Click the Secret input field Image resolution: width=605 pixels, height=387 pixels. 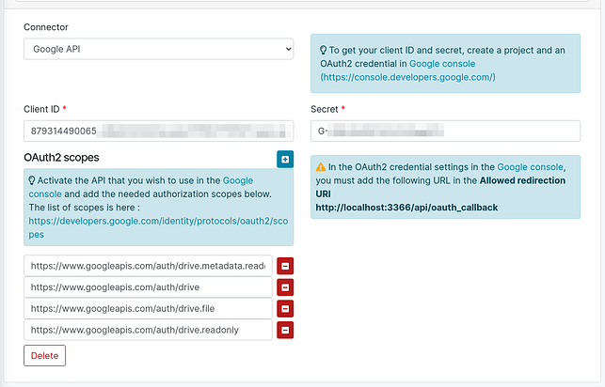(445, 131)
